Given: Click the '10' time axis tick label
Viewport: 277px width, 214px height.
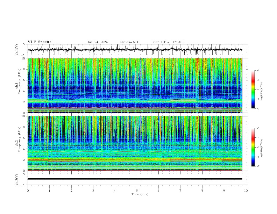Looking at the screenshot, I should (246, 191).
